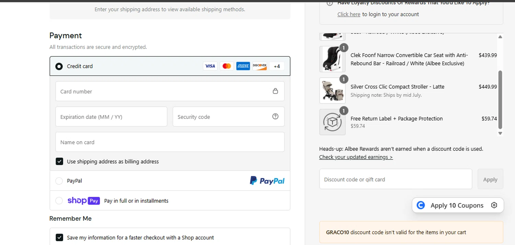
Task: Click the order summary scroll up arrow
Action: pyautogui.click(x=500, y=37)
